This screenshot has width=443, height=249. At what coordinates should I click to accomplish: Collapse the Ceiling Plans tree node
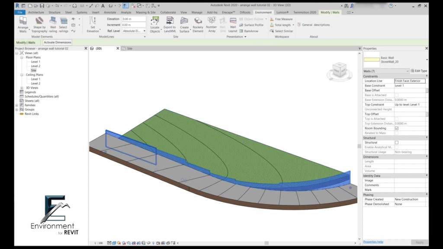tap(22, 75)
